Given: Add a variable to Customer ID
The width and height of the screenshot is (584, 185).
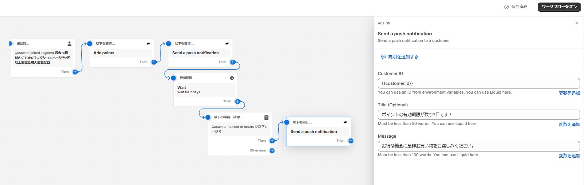Looking at the screenshot, I should 569,93.
